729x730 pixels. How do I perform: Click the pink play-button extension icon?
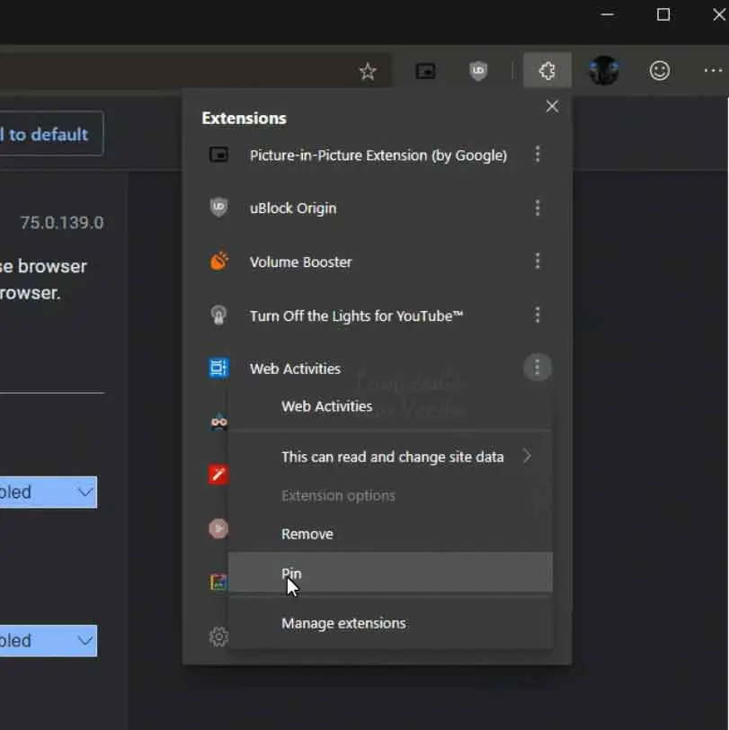[x=218, y=529]
